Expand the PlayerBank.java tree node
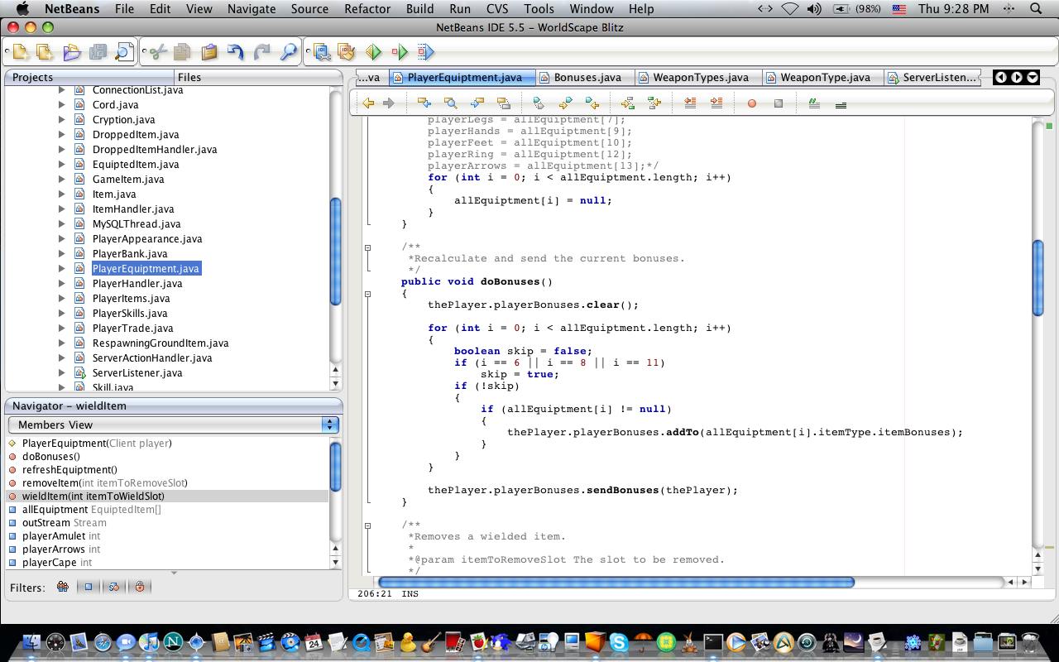The width and height of the screenshot is (1059, 662). (x=61, y=254)
